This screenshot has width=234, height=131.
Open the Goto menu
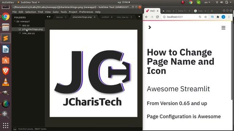[x=56, y=12]
